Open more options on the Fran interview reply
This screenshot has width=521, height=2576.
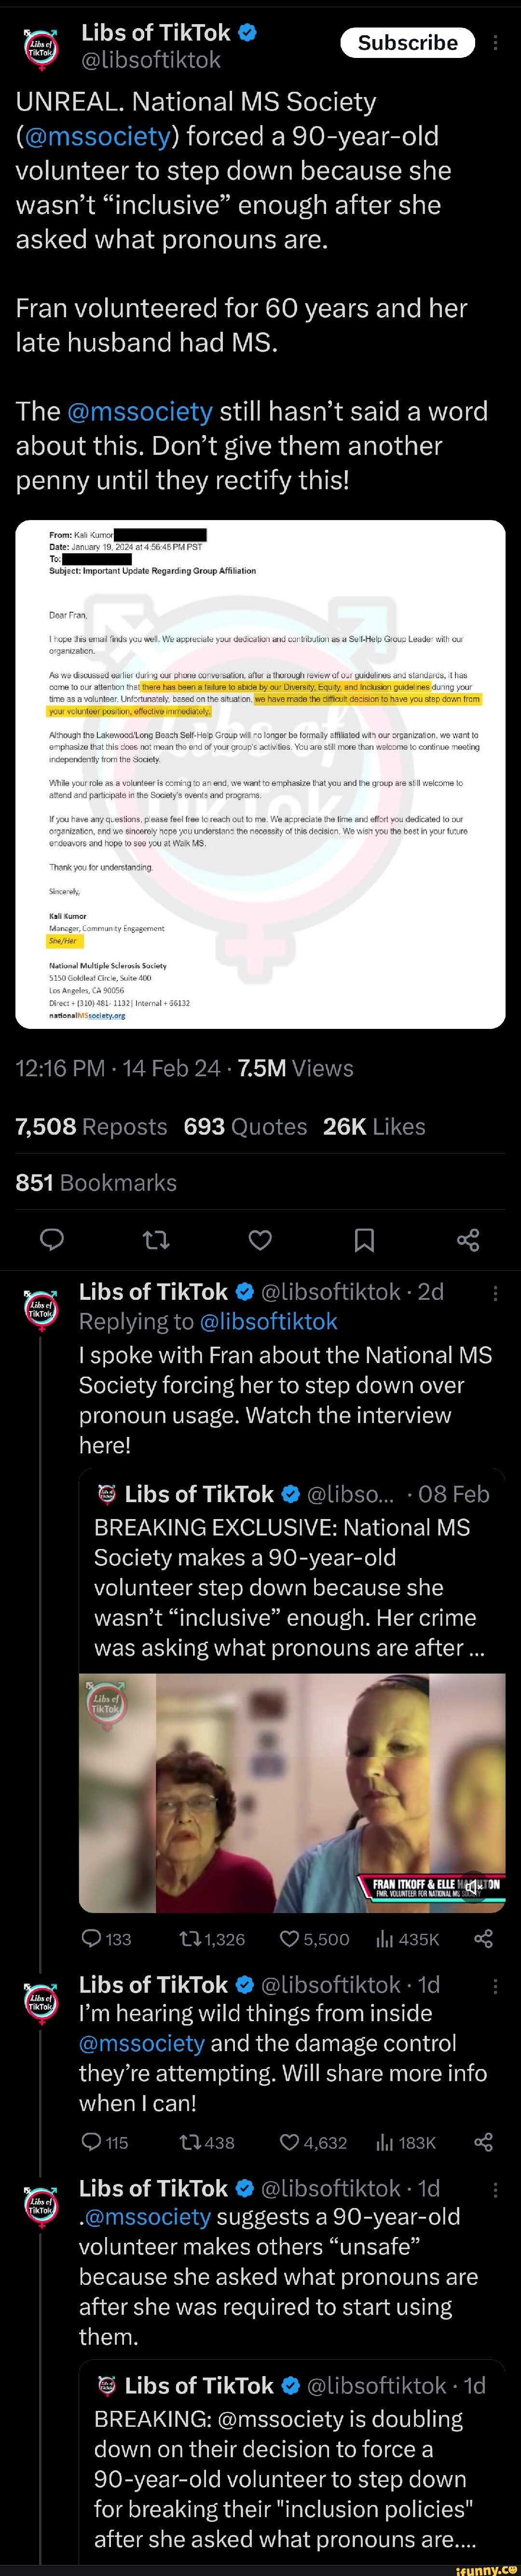[x=495, y=1292]
